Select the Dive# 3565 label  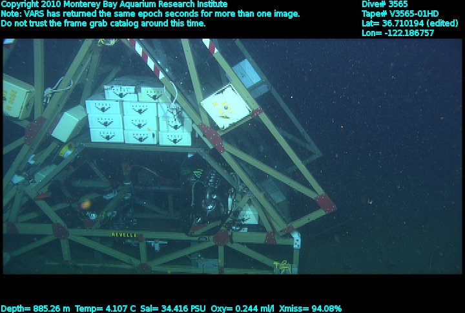[x=385, y=4]
